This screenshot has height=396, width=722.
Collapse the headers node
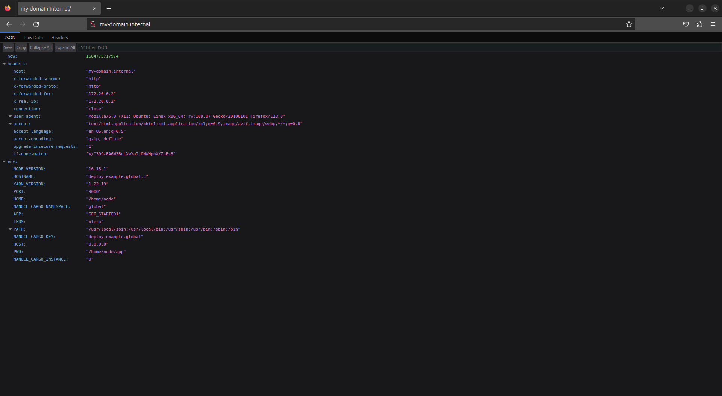coord(4,64)
